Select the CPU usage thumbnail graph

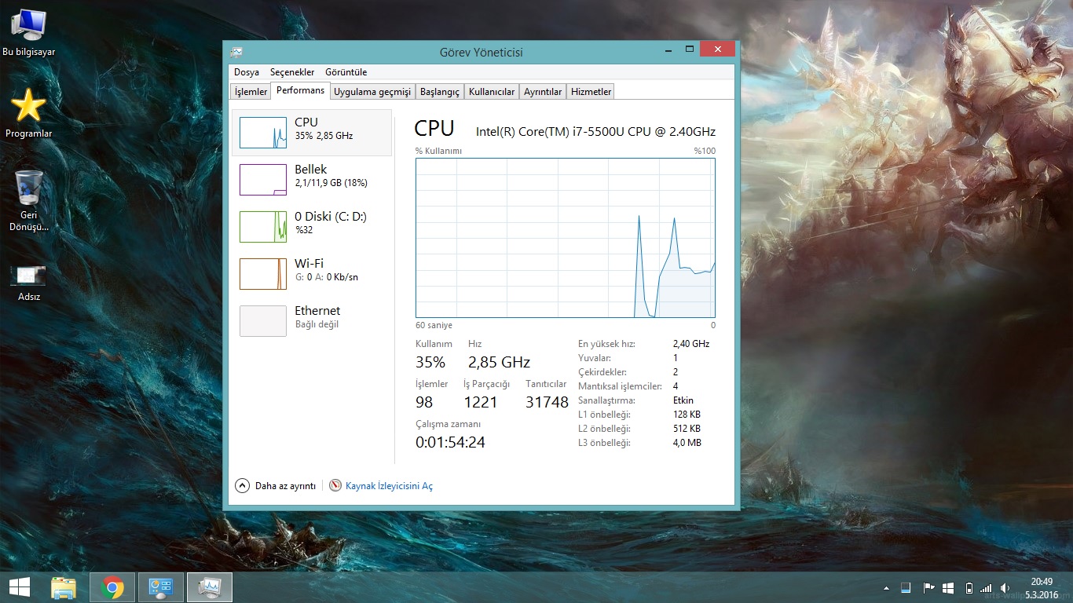pyautogui.click(x=263, y=133)
